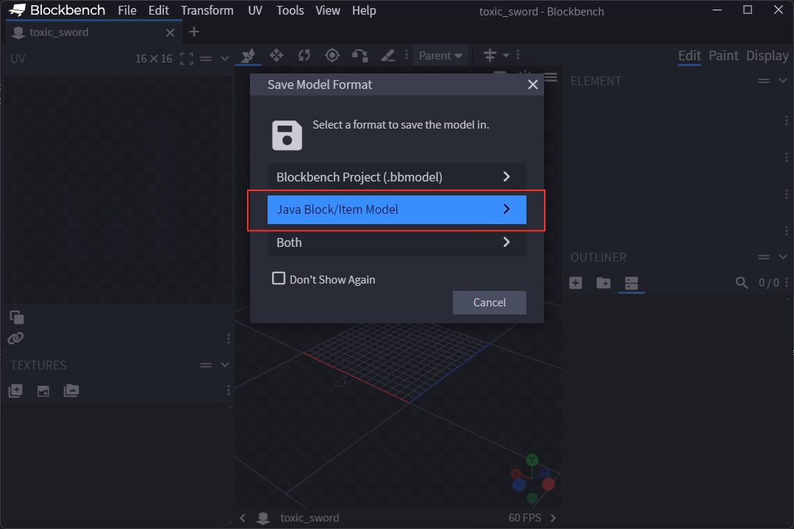The height and width of the screenshot is (529, 794).
Task: Select the Rotate tool icon
Action: 304,55
